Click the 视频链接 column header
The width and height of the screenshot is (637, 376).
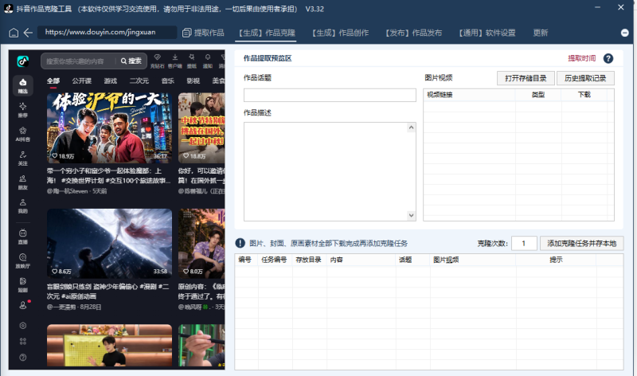[469, 95]
